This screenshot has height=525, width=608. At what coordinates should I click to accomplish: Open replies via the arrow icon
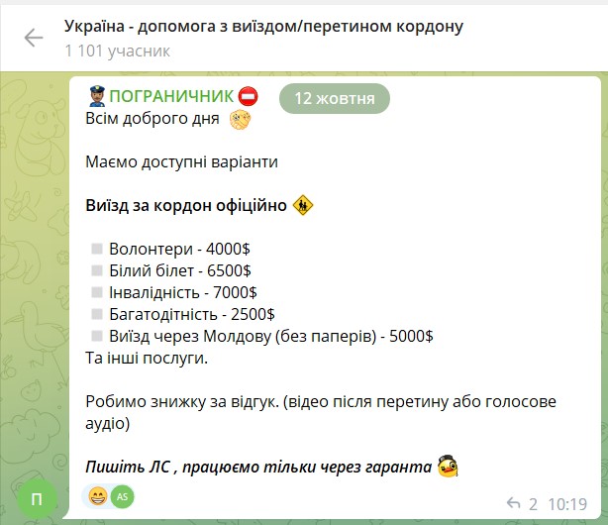(x=514, y=503)
